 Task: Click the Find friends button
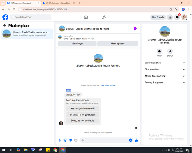tap(158, 17)
